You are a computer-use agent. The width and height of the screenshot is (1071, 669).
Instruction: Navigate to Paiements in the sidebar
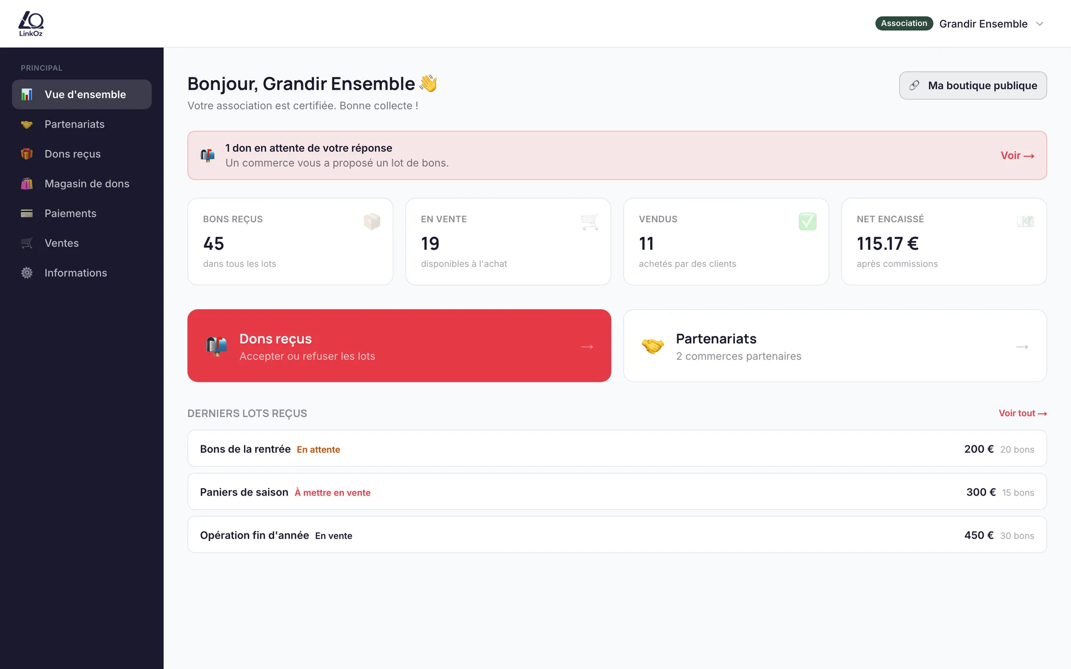[x=82, y=213]
